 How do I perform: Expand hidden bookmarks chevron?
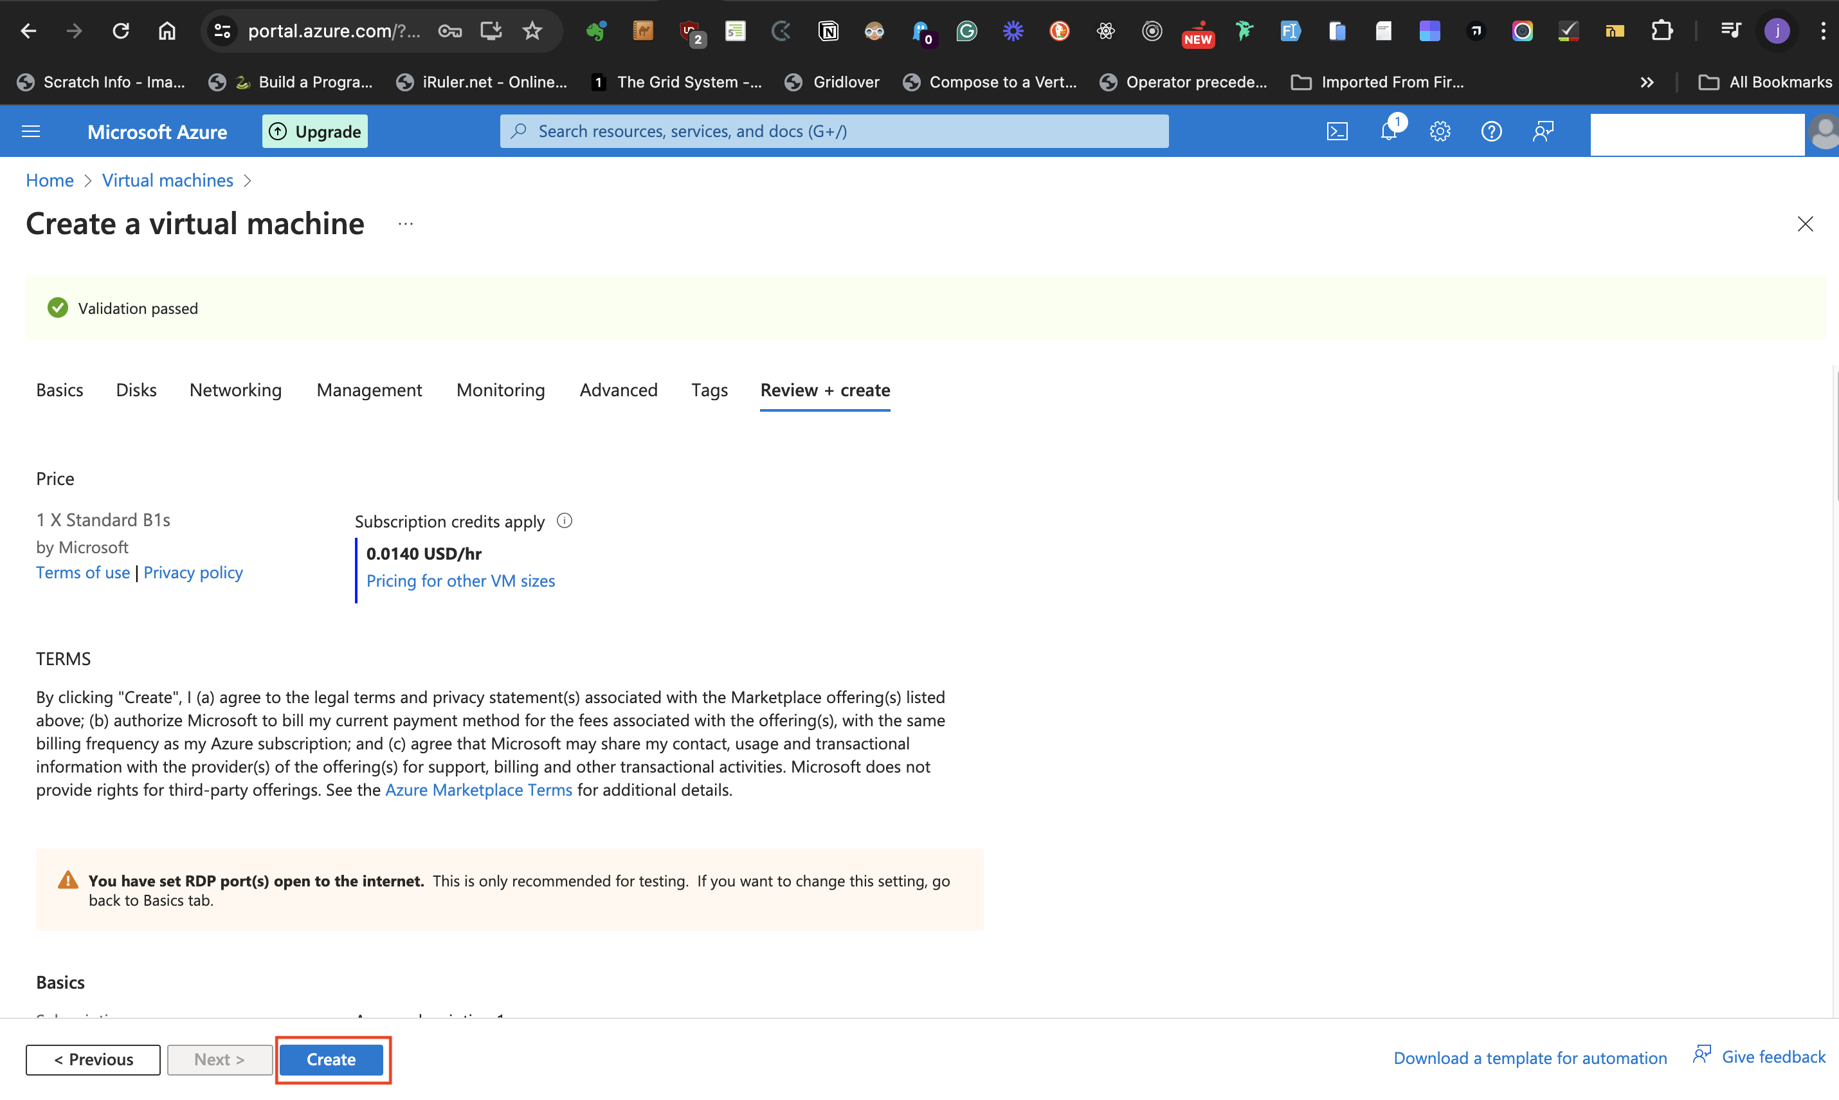1646,82
